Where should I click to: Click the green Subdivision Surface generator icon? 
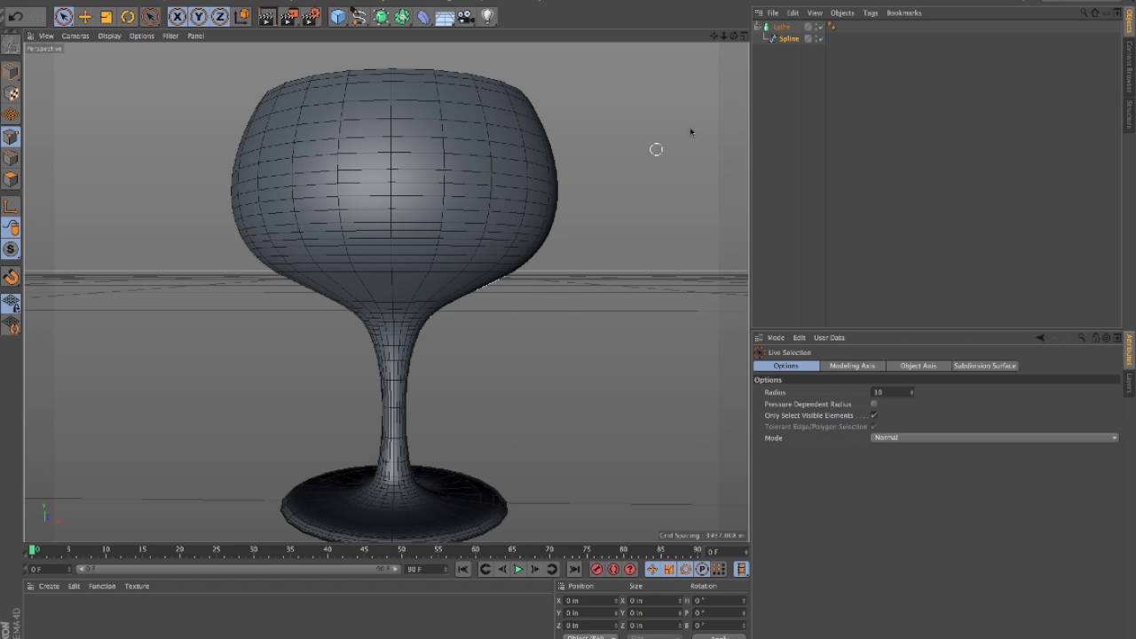click(381, 16)
